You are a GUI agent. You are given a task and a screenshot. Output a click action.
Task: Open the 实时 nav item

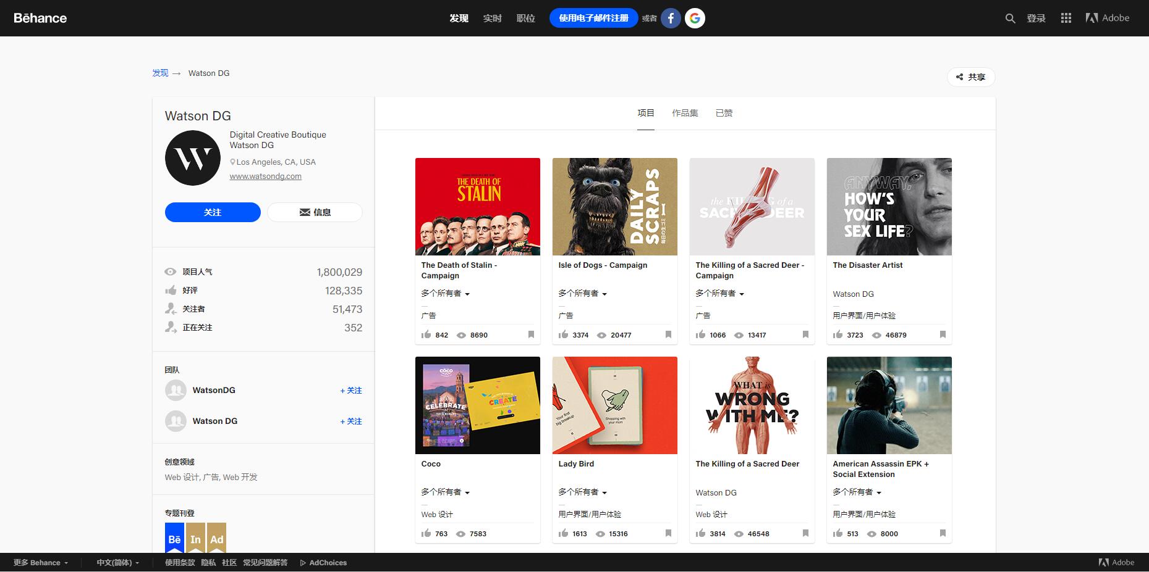492,19
